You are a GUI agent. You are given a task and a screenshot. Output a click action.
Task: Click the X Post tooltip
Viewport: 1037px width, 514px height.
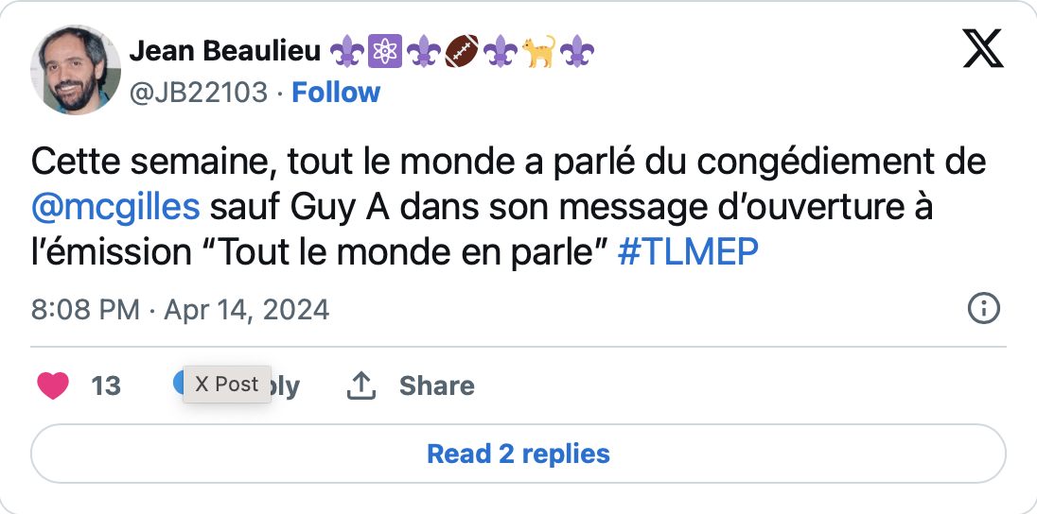[x=227, y=384]
